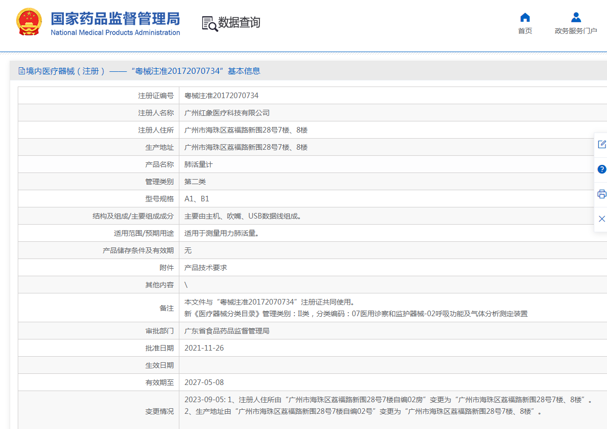Click model spec value A1、B1
607x429 pixels.
click(x=197, y=199)
